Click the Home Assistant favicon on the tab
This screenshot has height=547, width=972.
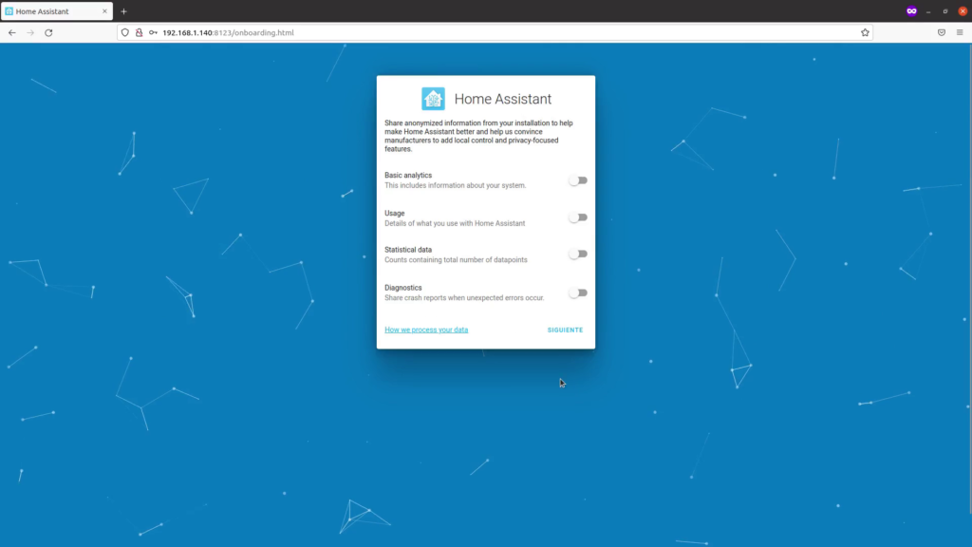pyautogui.click(x=11, y=10)
